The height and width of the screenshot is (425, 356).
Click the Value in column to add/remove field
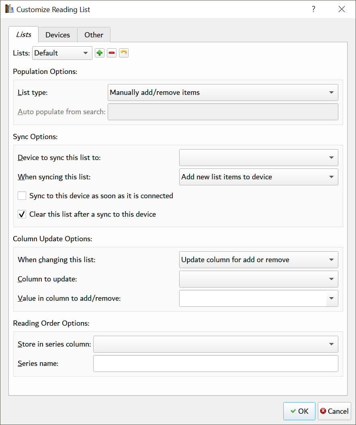tap(253, 298)
